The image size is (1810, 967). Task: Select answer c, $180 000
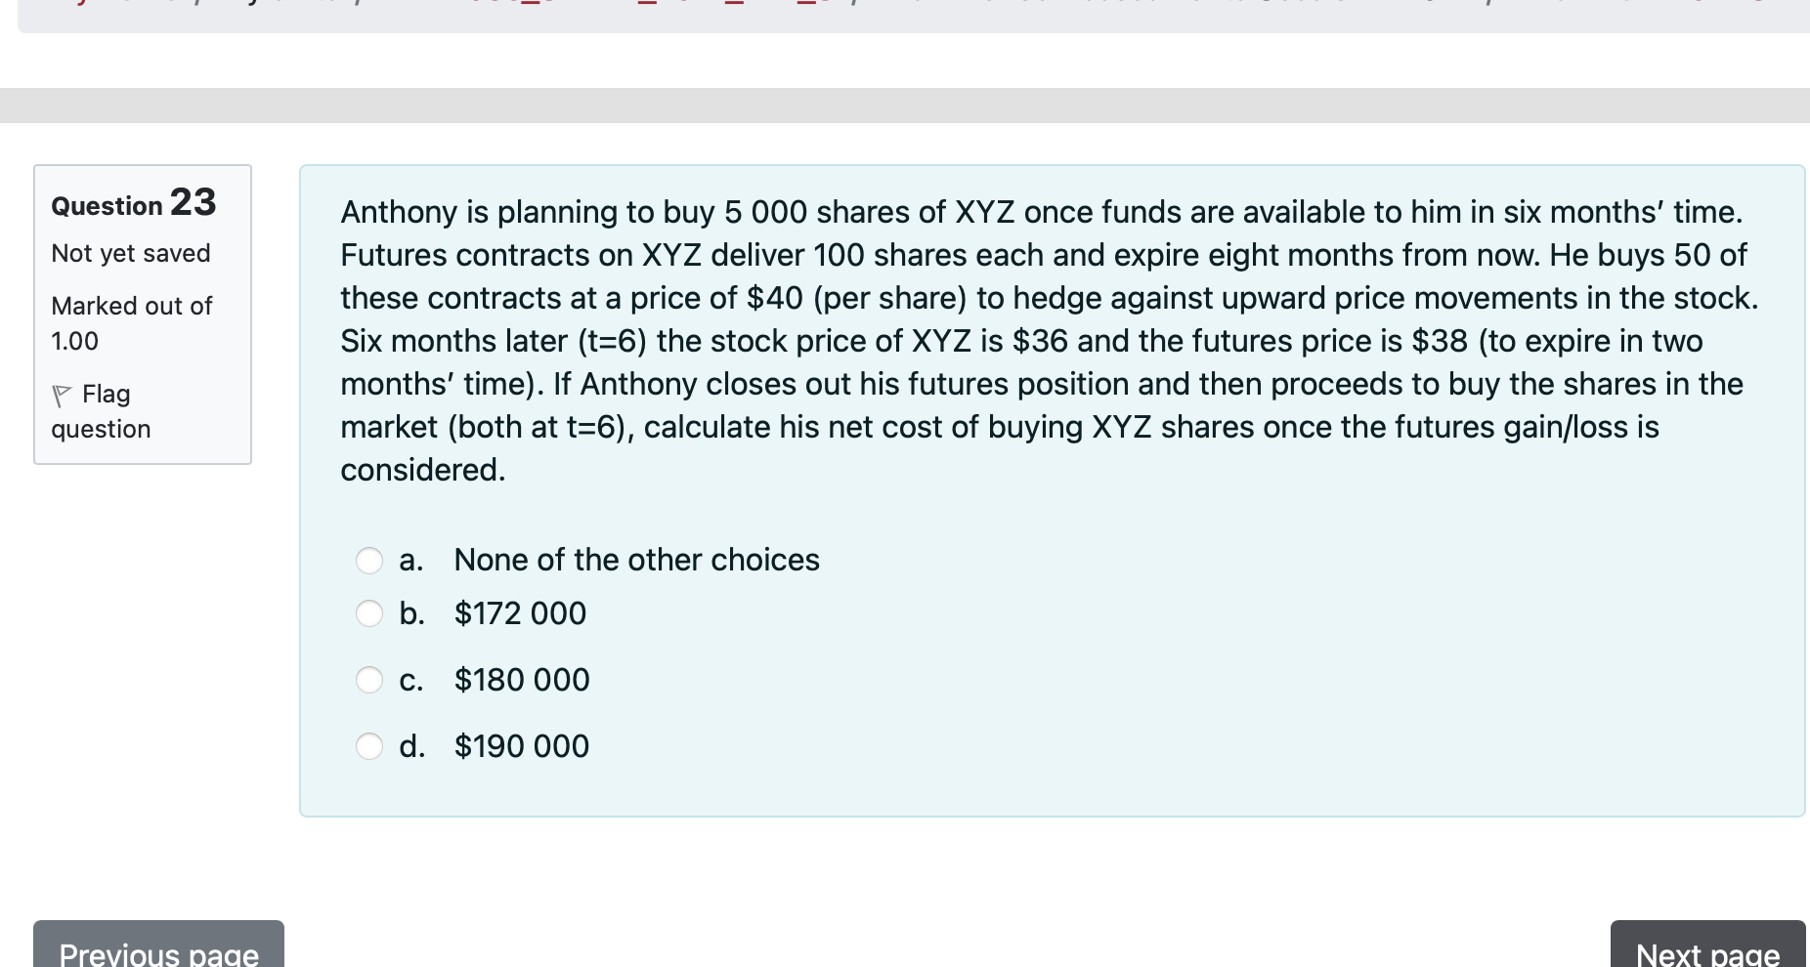coord(369,680)
